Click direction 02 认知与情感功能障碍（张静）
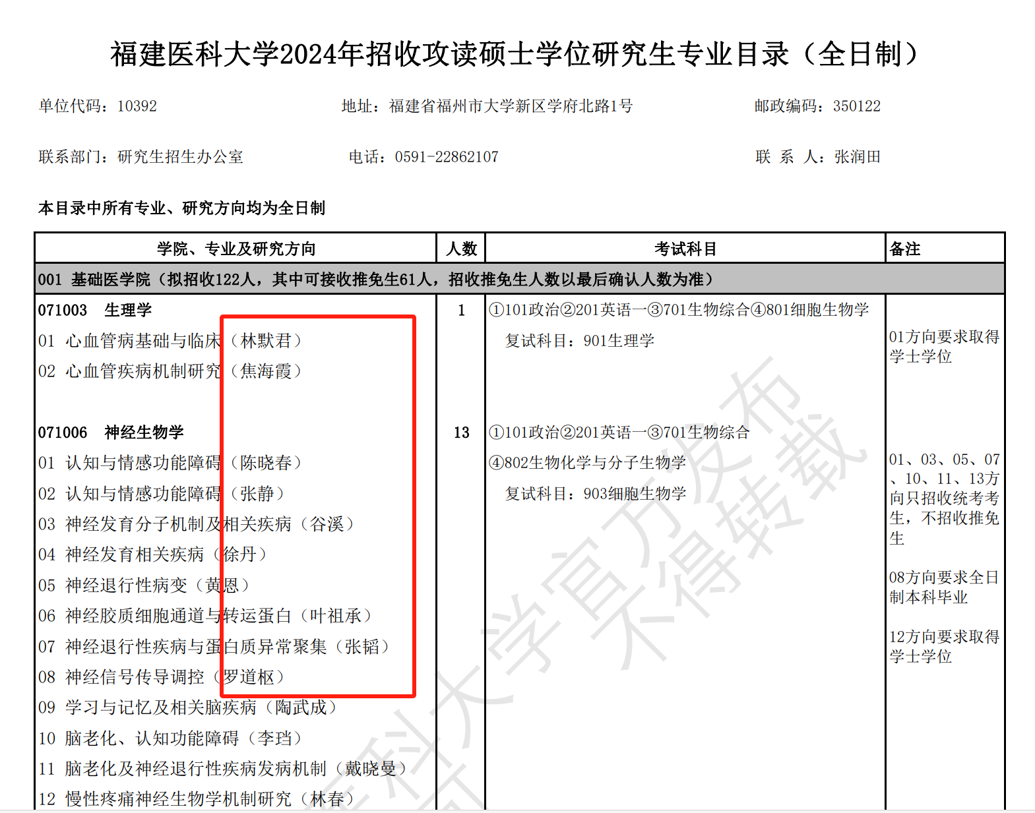The image size is (1035, 813). (x=162, y=494)
